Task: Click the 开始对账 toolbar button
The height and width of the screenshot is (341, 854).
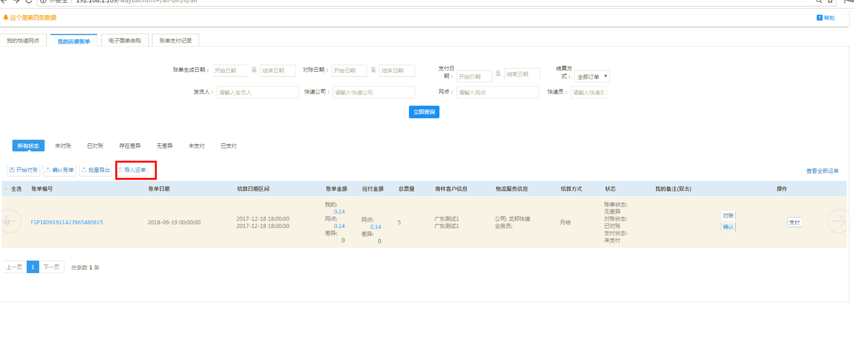Action: tap(23, 170)
